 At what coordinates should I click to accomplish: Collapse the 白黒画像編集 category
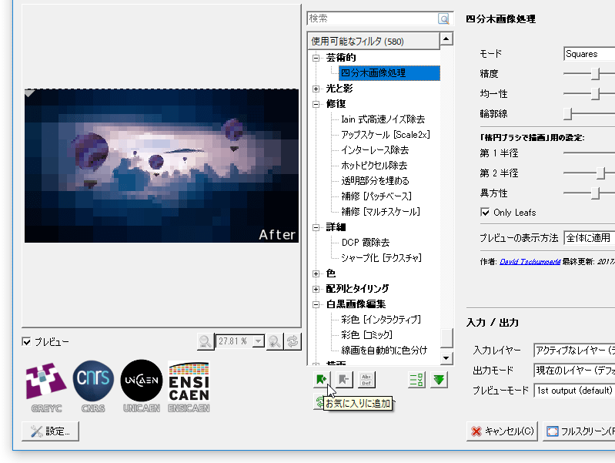point(316,304)
